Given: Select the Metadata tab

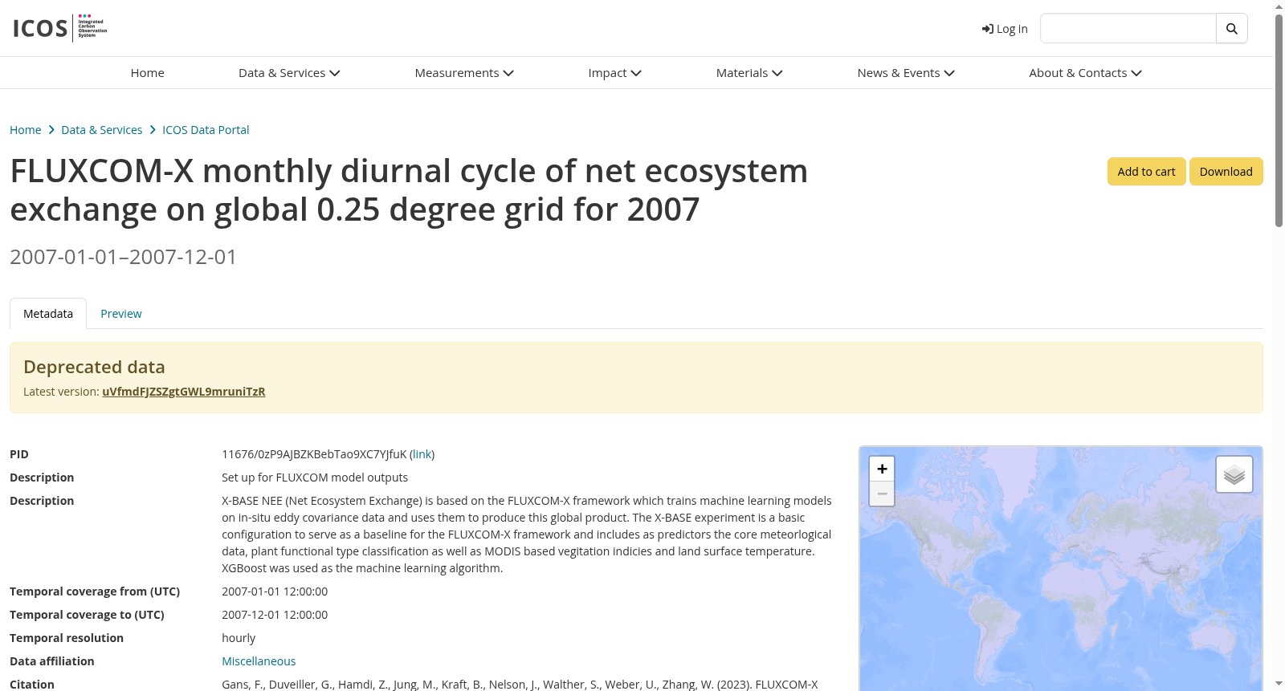Looking at the screenshot, I should 48,314.
